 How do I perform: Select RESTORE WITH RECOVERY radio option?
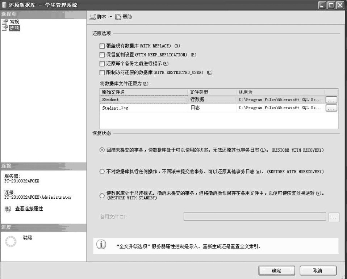(102, 150)
